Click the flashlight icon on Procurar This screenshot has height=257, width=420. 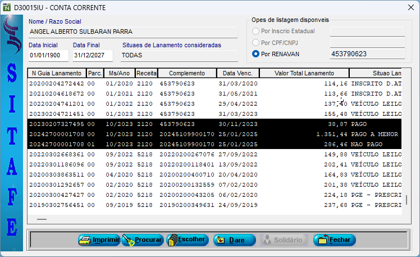pyautogui.click(x=128, y=240)
